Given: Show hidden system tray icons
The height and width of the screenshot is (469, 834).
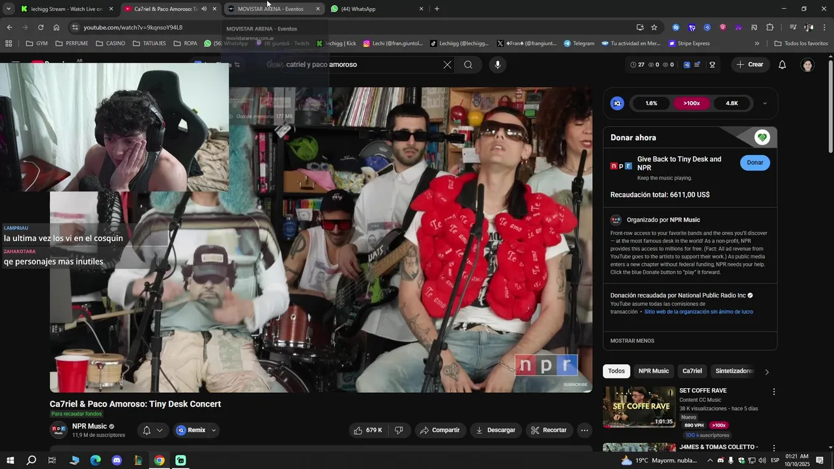Looking at the screenshot, I should click(x=710, y=461).
